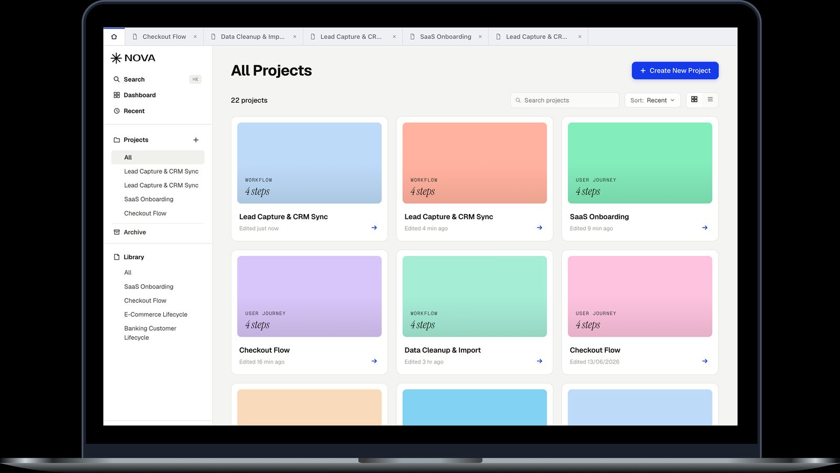Click the Create New Project button

tap(675, 70)
